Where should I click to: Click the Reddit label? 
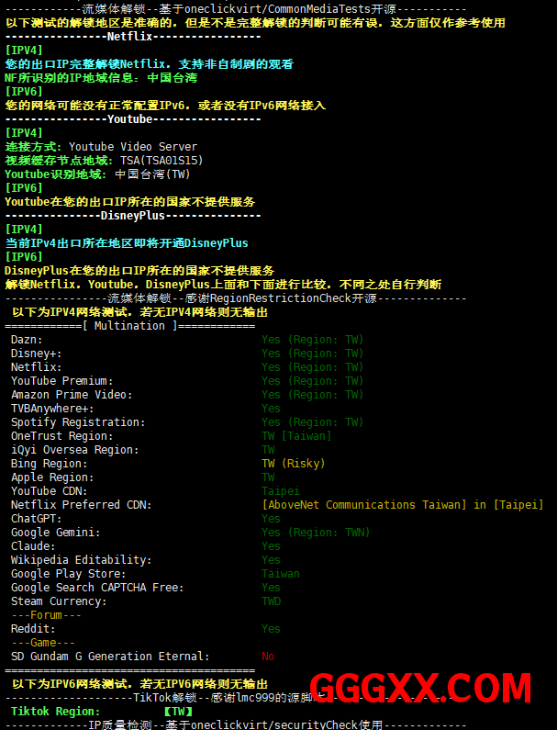click(33, 629)
